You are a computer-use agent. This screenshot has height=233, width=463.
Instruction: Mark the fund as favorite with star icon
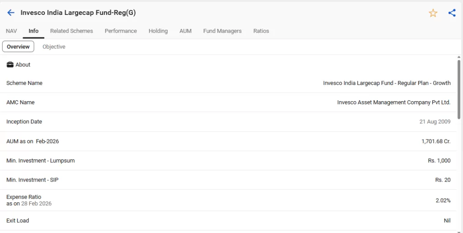(x=433, y=13)
